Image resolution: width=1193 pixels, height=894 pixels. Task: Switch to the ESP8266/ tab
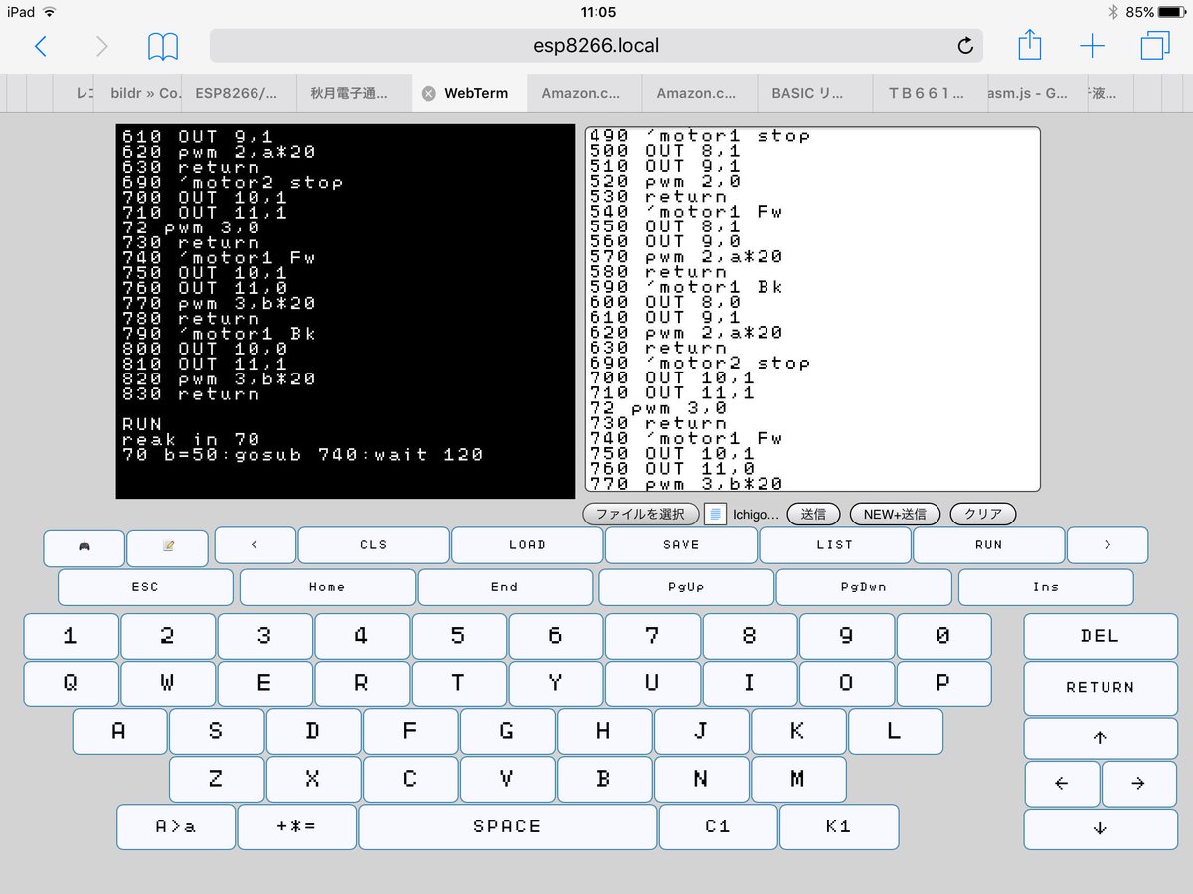tap(237, 93)
